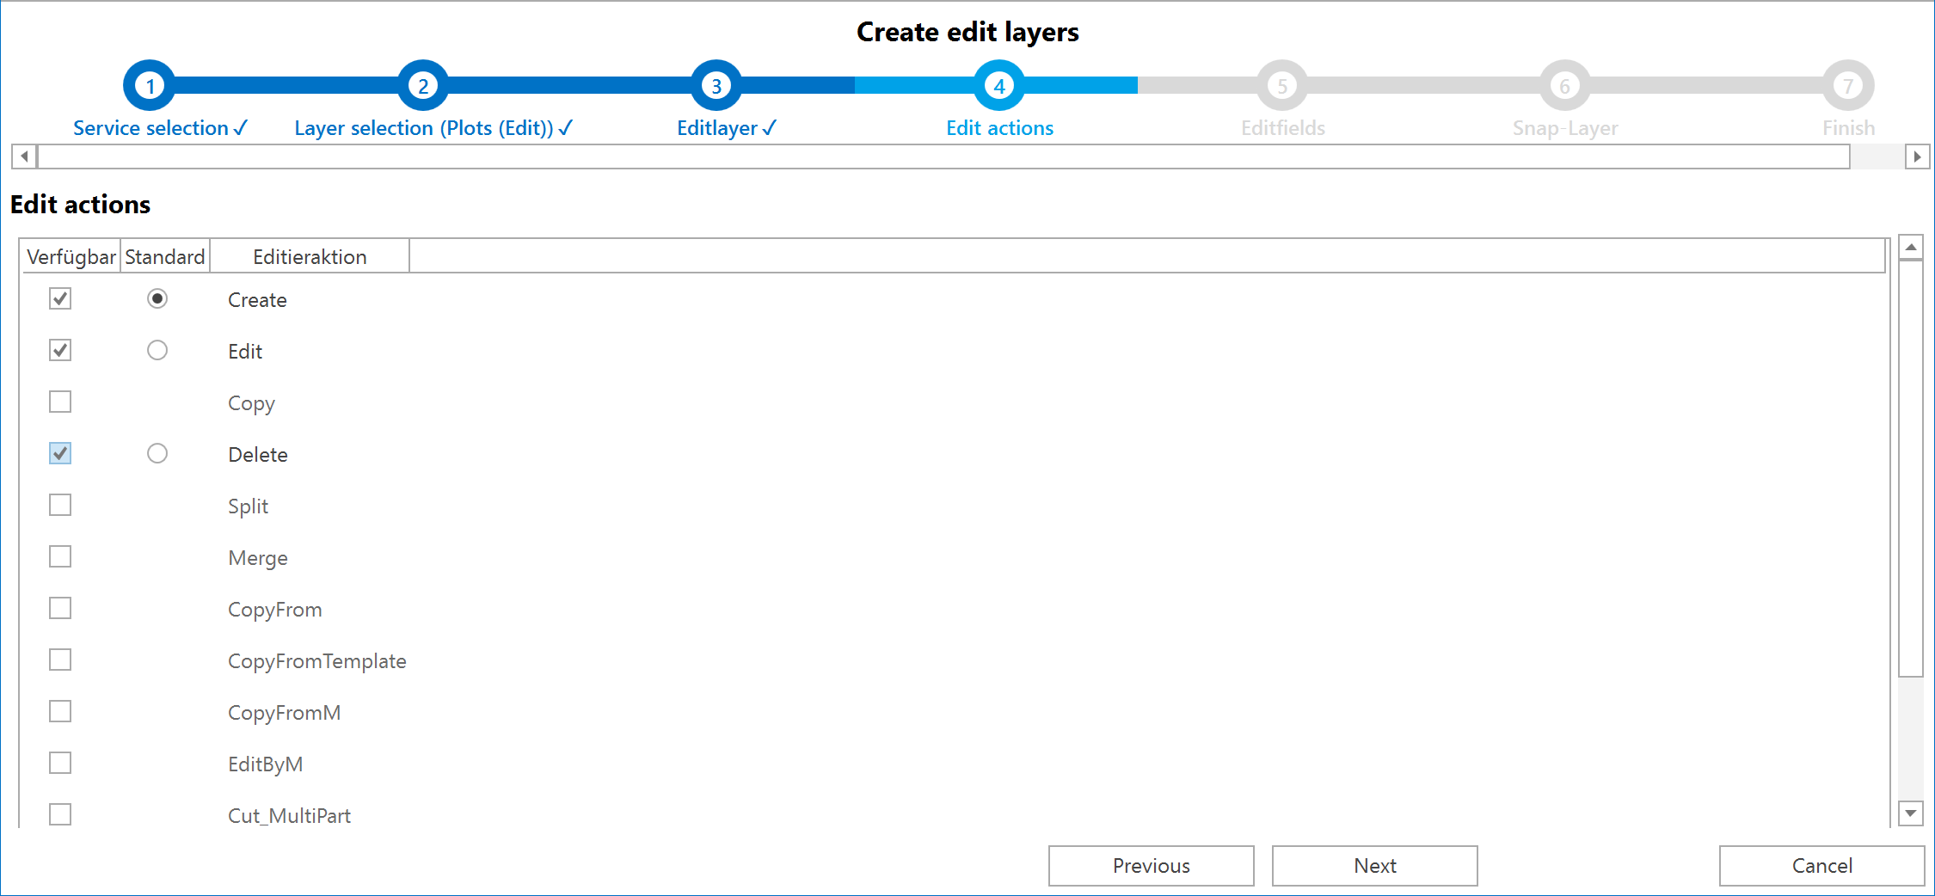Click the Finish step circle

pos(1846,84)
